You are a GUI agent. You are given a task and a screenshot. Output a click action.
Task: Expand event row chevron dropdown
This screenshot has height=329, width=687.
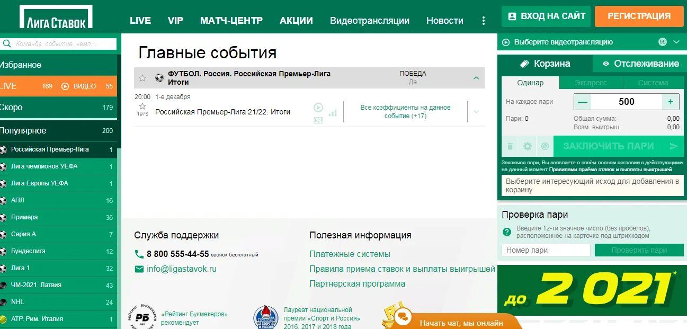click(476, 112)
